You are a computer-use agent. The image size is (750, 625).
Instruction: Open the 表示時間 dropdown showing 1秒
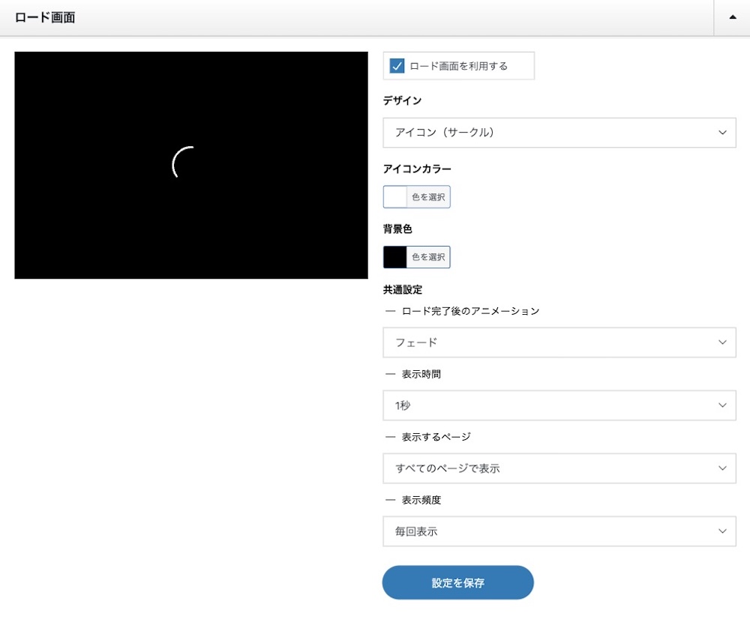[559, 405]
